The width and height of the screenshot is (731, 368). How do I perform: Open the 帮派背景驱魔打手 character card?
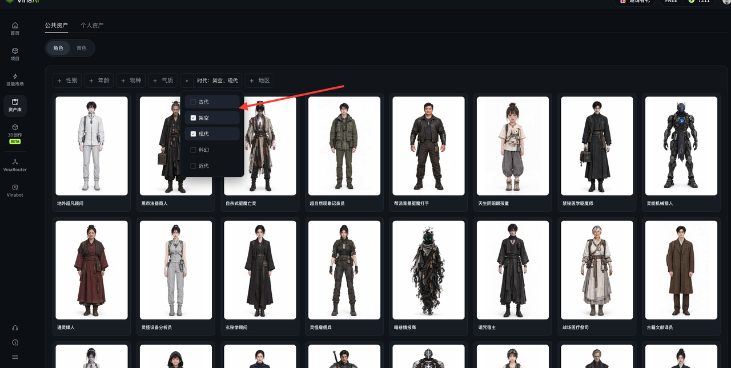[428, 152]
